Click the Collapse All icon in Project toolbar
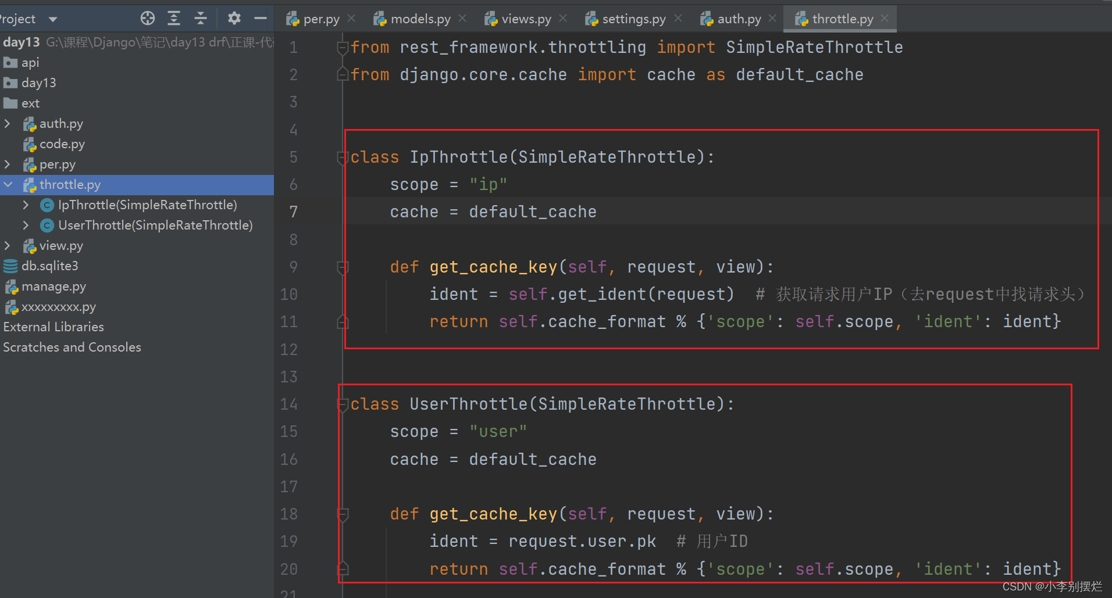Viewport: 1112px width, 598px height. (201, 19)
